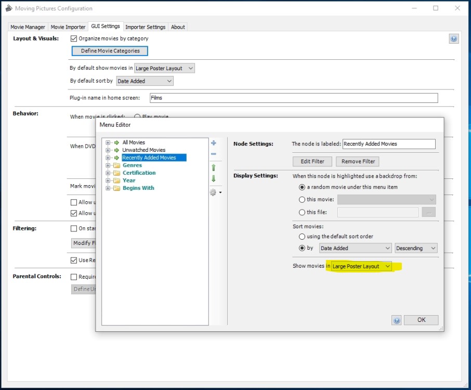The height and width of the screenshot is (390, 471).
Task: Switch to the Movie Manager tab
Action: [28, 27]
